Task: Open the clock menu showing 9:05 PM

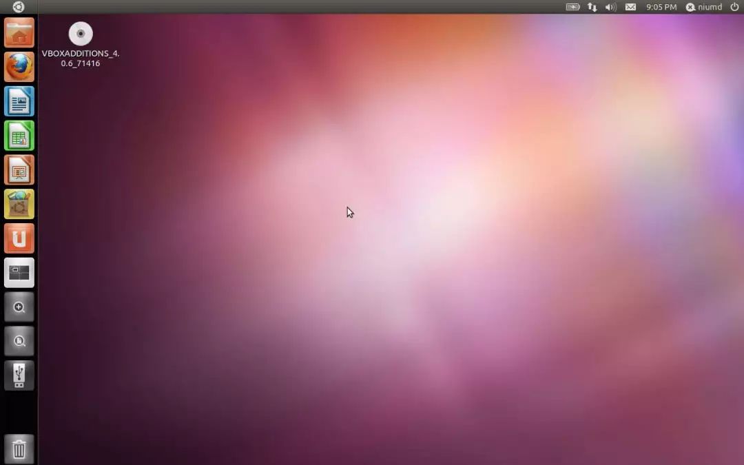Action: point(661,7)
